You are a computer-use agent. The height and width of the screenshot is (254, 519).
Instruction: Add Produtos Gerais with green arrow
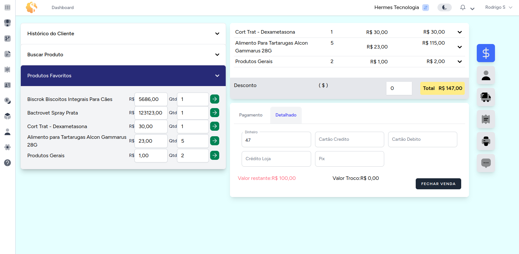[x=215, y=155]
